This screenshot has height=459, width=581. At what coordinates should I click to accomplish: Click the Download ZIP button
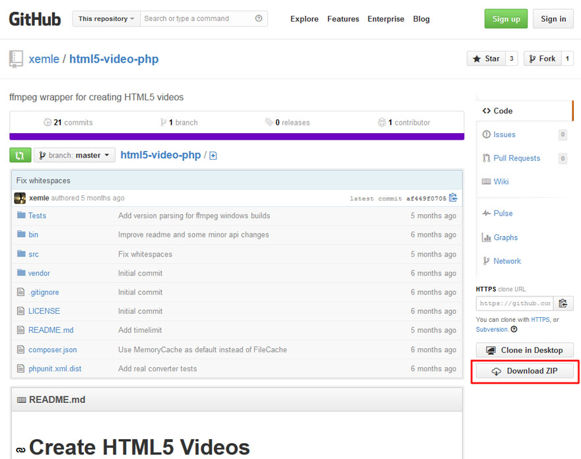point(525,371)
